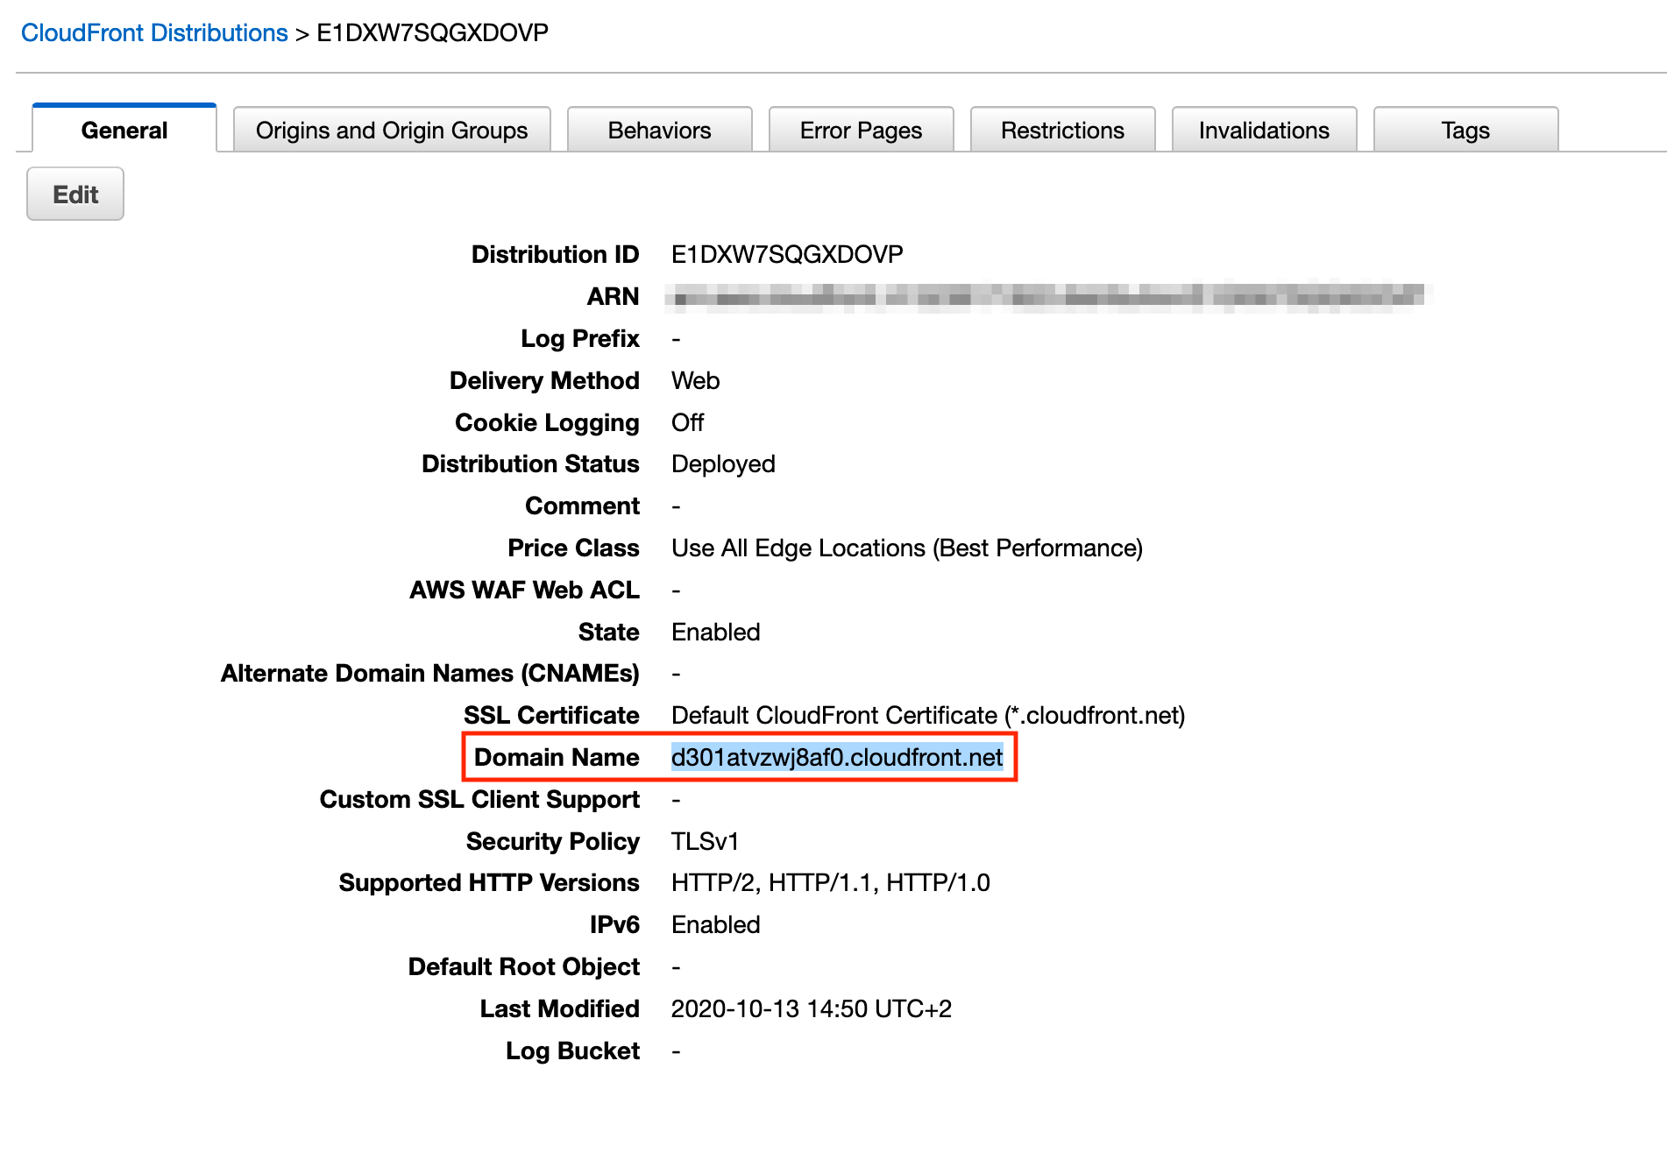Image resolution: width=1667 pixels, height=1167 pixels.
Task: Click the Security Policy label
Action: pos(553,841)
